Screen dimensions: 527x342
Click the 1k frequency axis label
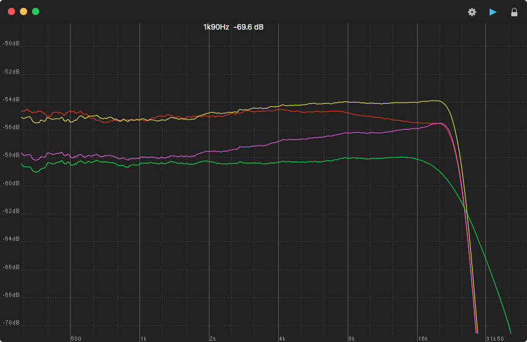point(143,338)
